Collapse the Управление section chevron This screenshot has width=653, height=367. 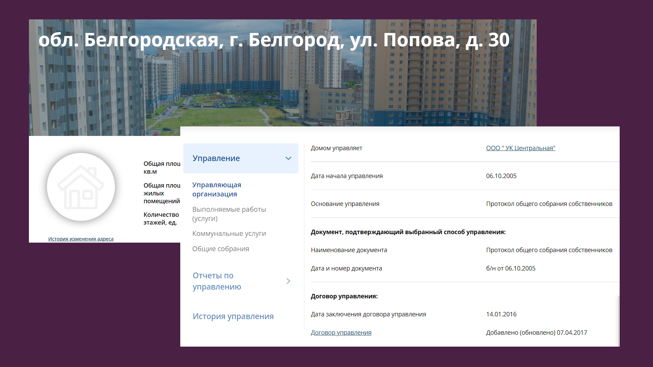pyautogui.click(x=288, y=158)
